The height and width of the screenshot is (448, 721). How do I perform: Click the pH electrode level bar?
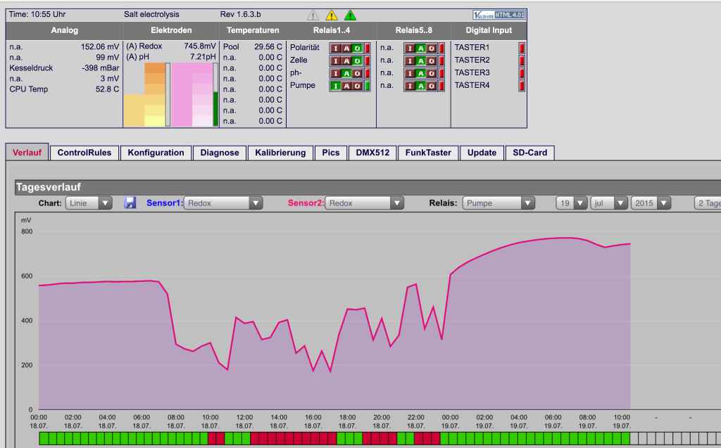coord(215,95)
